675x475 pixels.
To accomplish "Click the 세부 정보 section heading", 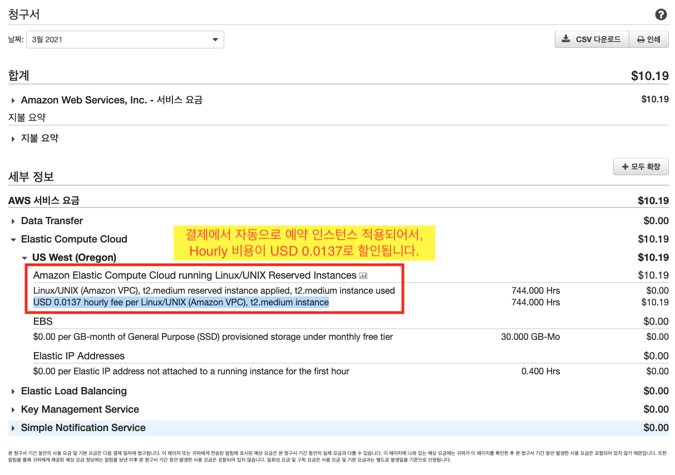I will click(31, 177).
